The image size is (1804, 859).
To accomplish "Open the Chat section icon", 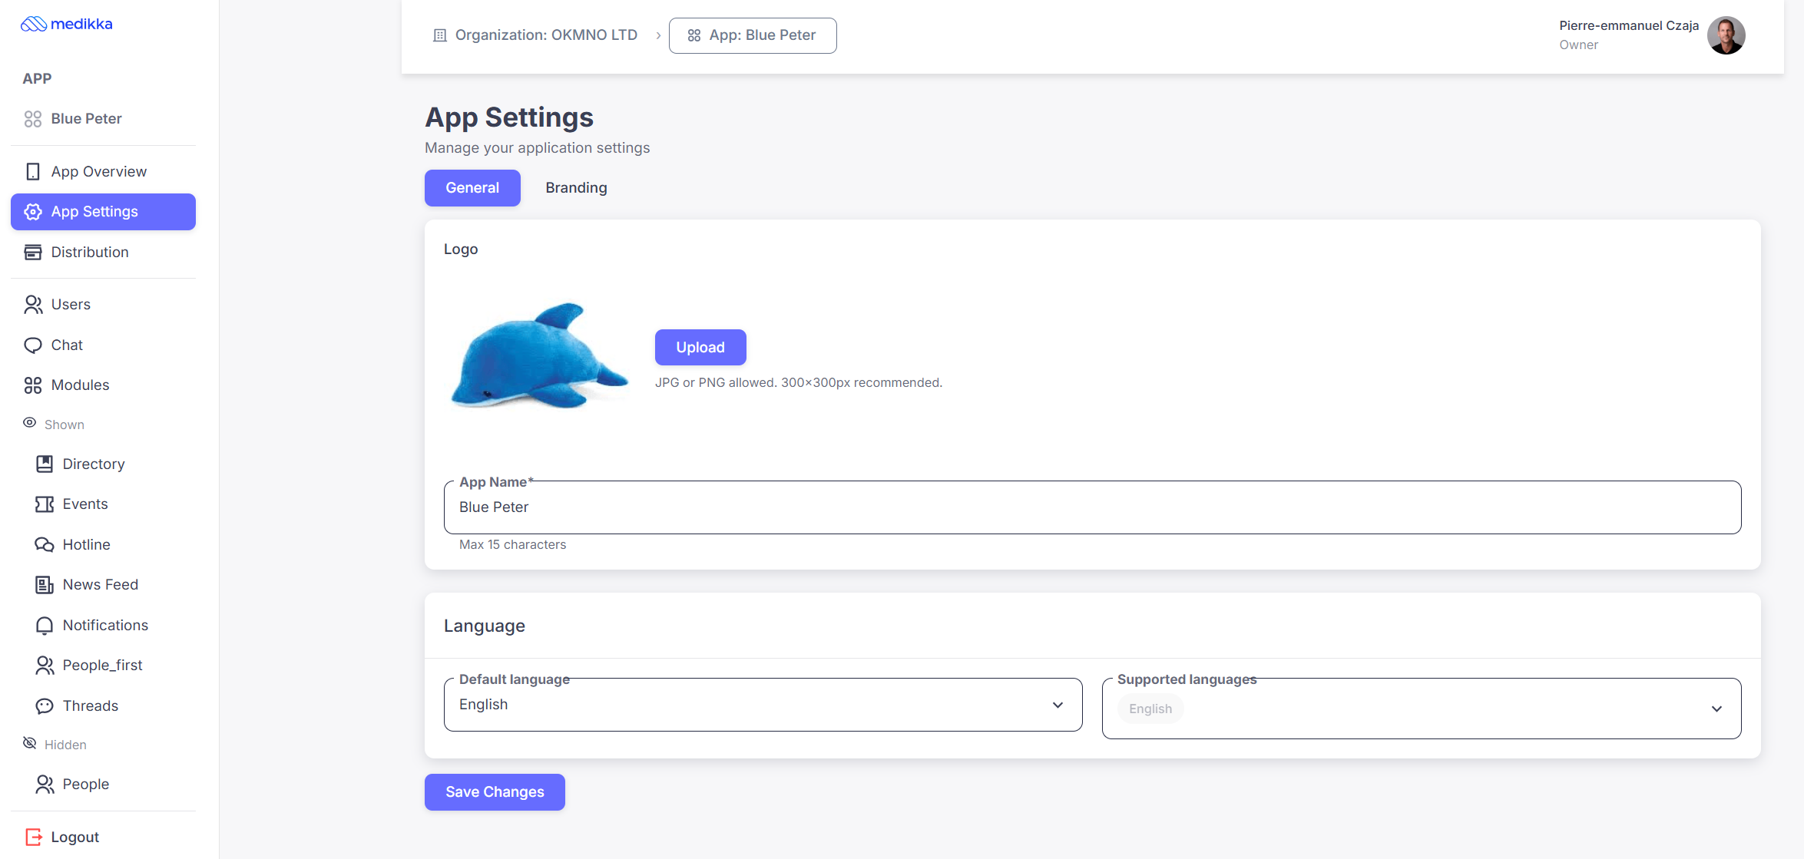I will [x=32, y=345].
